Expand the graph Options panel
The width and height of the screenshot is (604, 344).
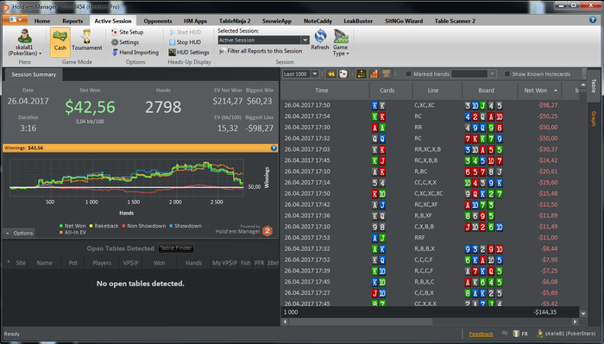coord(19,233)
